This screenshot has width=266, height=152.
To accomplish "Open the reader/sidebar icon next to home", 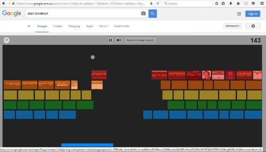I will (246, 3).
